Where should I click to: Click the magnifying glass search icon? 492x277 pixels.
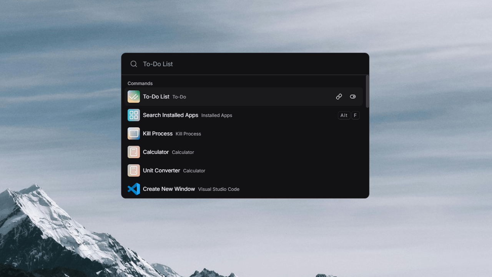[x=133, y=64]
